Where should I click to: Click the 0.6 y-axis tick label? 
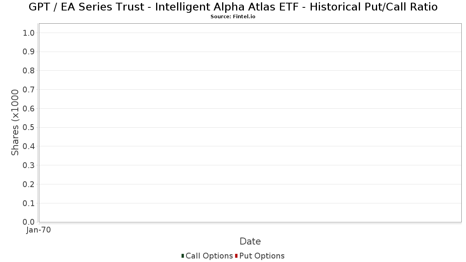point(29,109)
